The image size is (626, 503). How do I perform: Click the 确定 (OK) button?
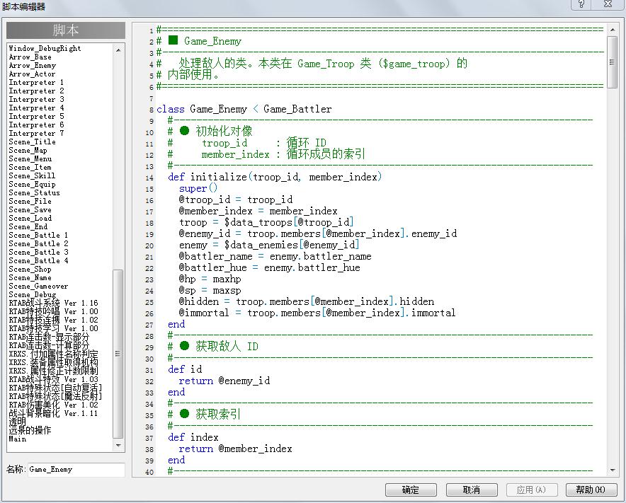pos(411,490)
